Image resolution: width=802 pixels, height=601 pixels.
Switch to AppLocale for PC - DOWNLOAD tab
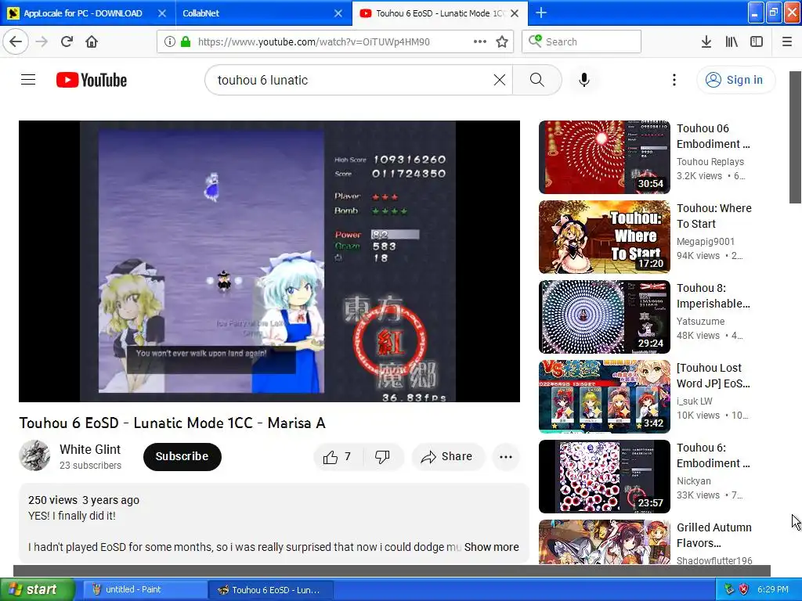tap(81, 13)
